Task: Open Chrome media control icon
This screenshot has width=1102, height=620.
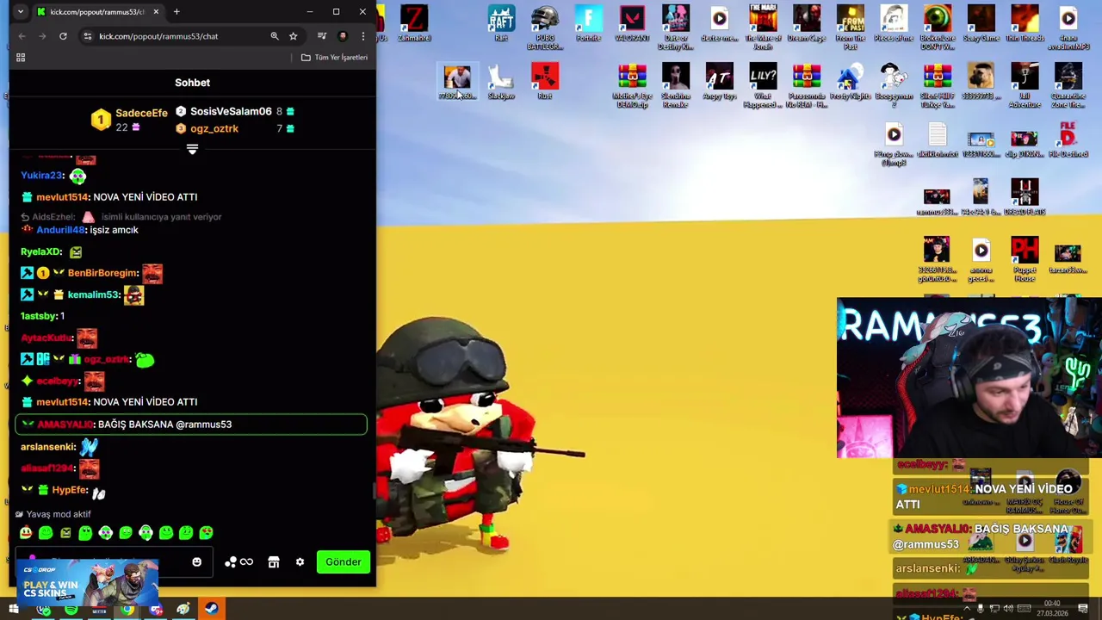Action: pos(321,36)
